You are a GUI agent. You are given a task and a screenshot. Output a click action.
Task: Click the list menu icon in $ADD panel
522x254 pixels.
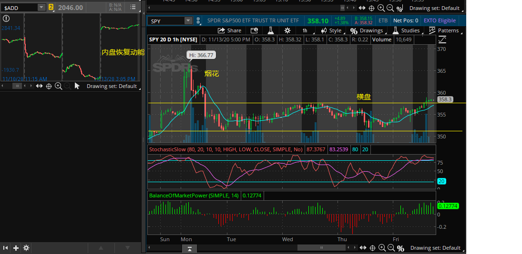tap(133, 7)
